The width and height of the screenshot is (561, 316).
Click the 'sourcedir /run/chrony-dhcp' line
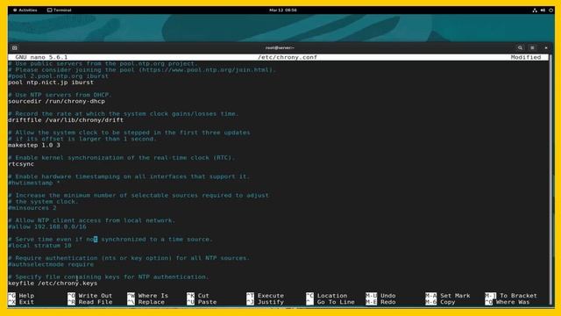pyautogui.click(x=56, y=102)
